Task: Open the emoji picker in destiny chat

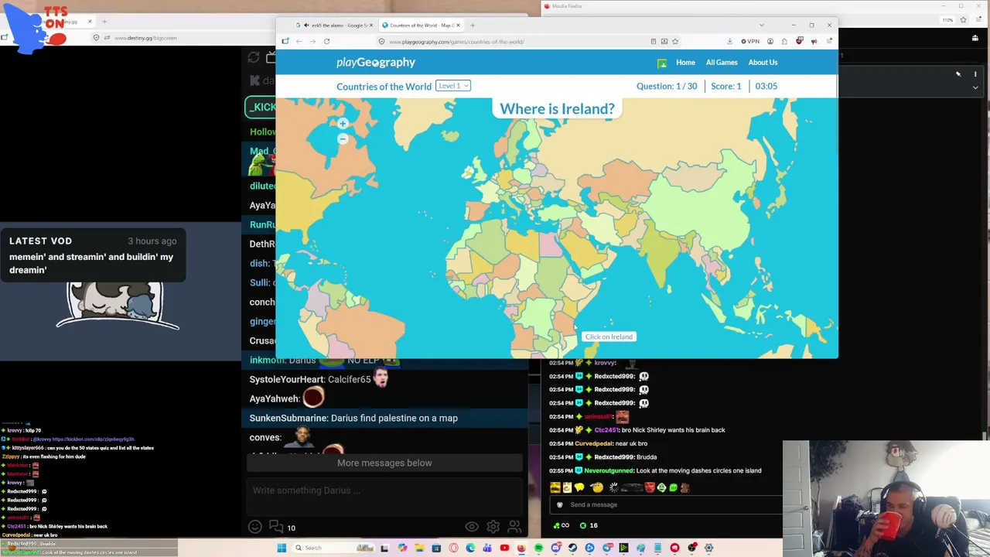Action: (x=254, y=528)
